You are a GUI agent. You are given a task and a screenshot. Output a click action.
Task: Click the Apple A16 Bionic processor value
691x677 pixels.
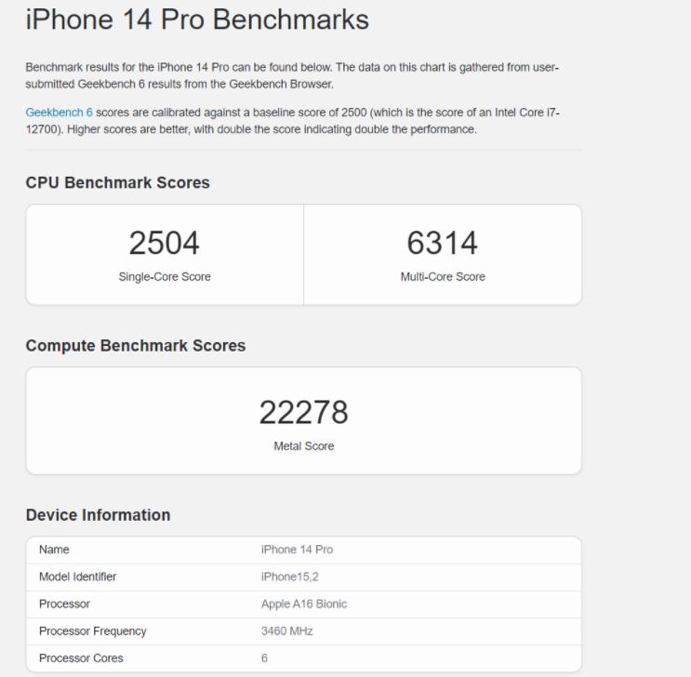(304, 604)
